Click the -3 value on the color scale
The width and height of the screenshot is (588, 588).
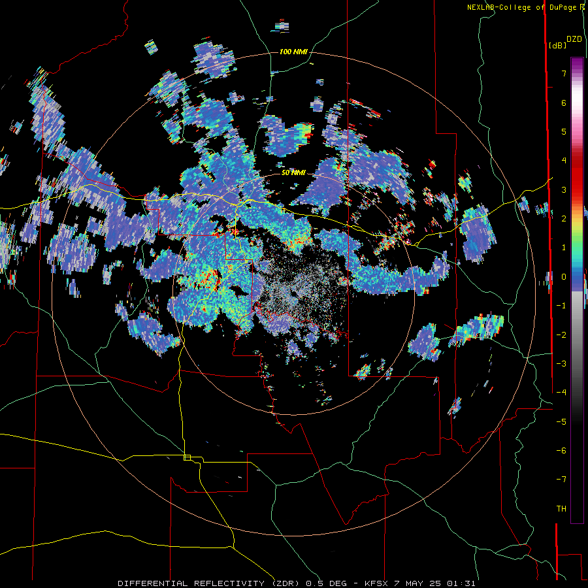point(561,364)
